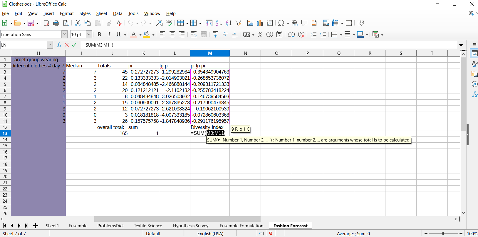The image size is (478, 237).
Task: Select row 13 header
Action: pyautogui.click(x=5, y=133)
